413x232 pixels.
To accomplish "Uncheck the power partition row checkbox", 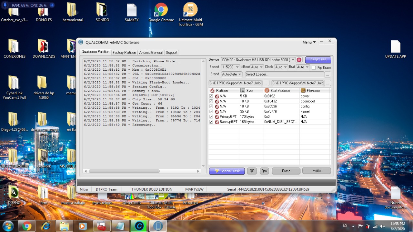I will [211, 96].
